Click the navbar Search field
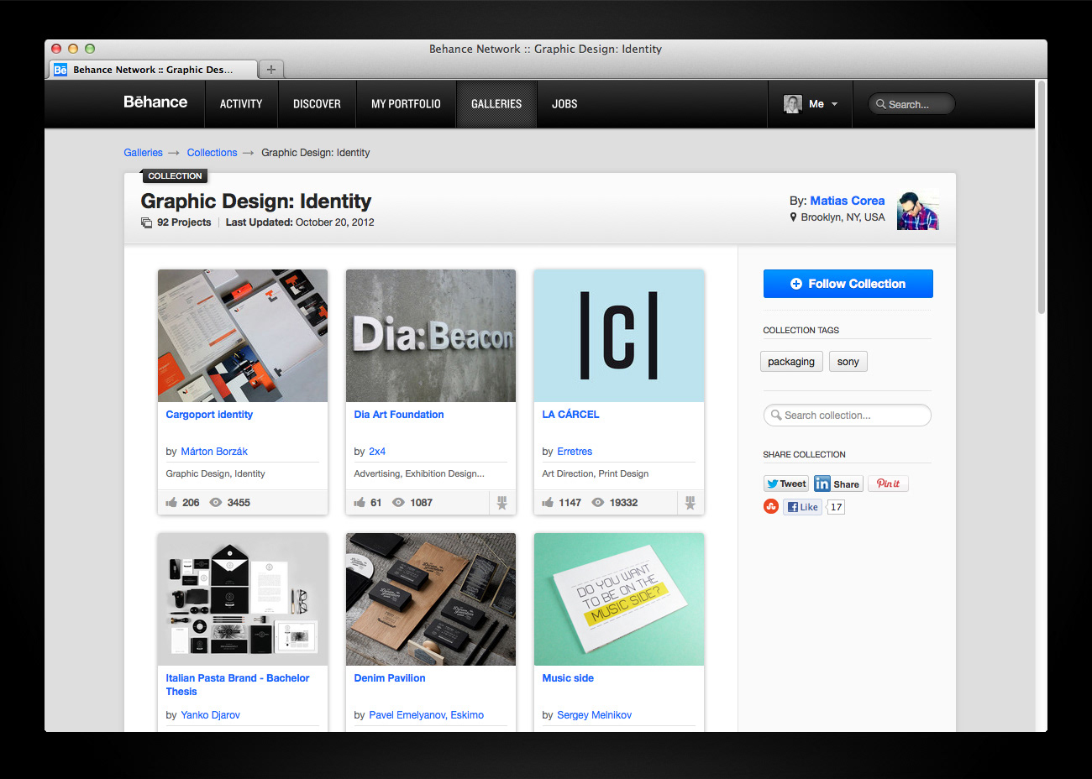This screenshot has width=1092, height=779. (911, 104)
